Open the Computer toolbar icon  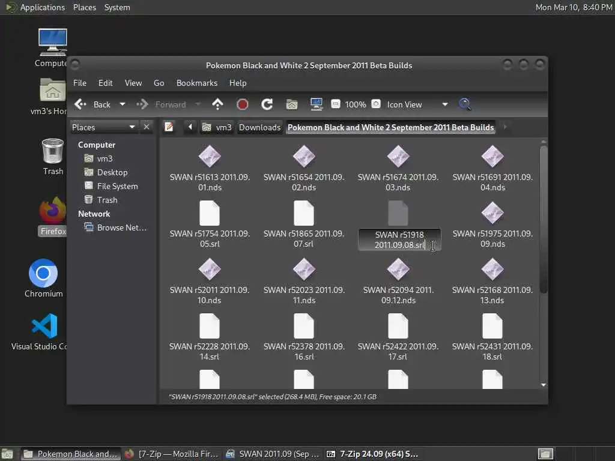coord(316,104)
